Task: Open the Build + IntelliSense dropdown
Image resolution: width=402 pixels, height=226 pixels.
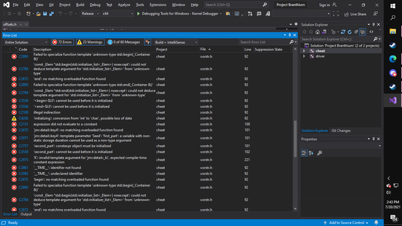Action: (x=176, y=42)
